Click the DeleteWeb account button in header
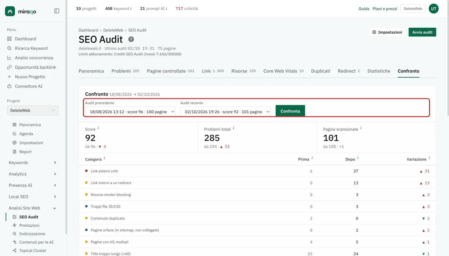 (x=413, y=9)
